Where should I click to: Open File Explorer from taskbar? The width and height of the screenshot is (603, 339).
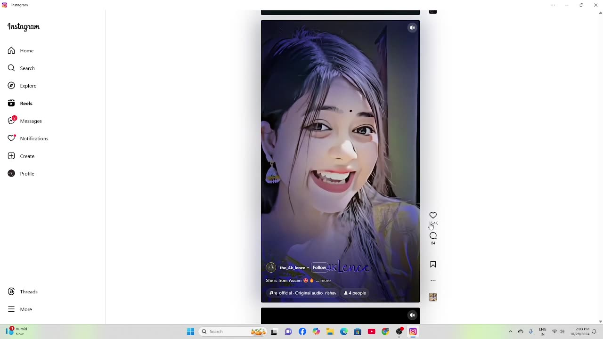coord(330,331)
